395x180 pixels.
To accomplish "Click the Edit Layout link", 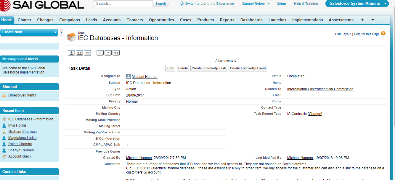I will pyautogui.click(x=343, y=34).
